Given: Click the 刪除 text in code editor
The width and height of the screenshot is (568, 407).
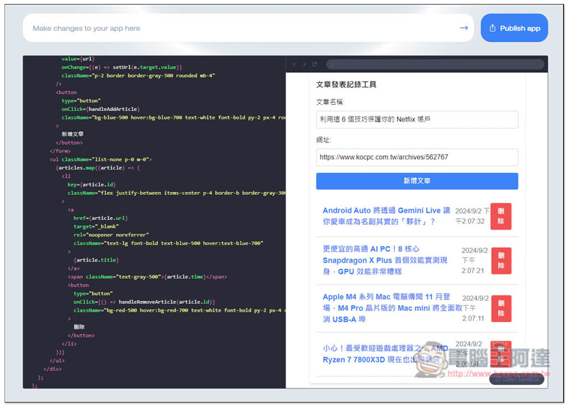Looking at the screenshot, I should pyautogui.click(x=79, y=327).
